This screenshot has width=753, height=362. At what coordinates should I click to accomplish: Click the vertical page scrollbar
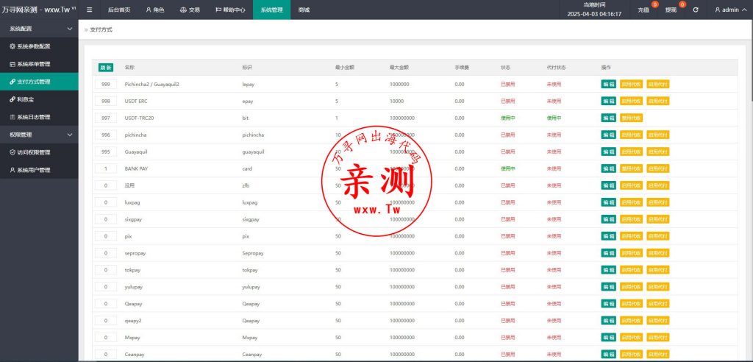[x=751, y=60]
